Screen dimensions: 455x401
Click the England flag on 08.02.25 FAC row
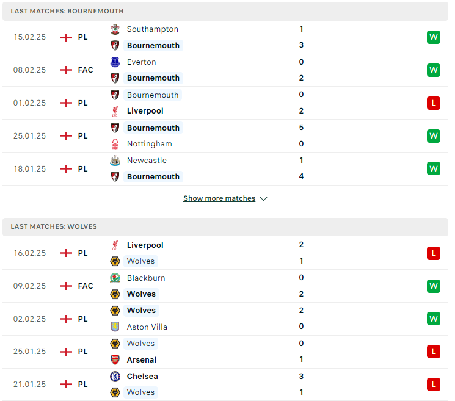[x=66, y=70]
